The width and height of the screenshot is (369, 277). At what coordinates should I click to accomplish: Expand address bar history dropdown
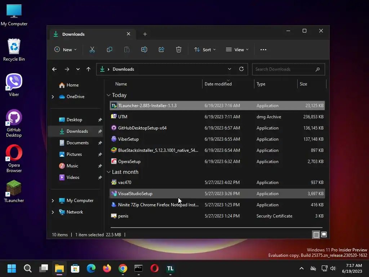pyautogui.click(x=230, y=69)
